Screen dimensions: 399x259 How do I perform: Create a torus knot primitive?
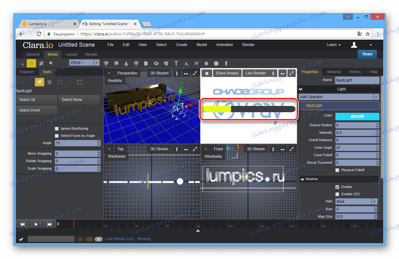[x=166, y=63]
